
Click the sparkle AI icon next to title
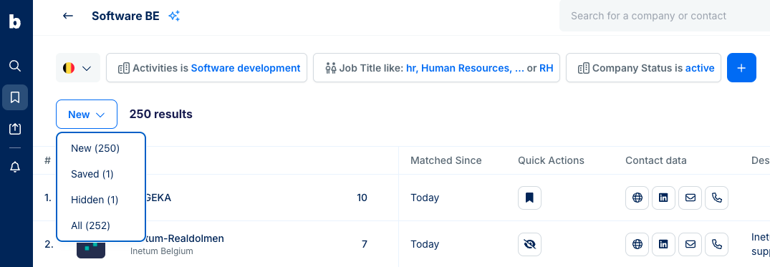(x=174, y=16)
